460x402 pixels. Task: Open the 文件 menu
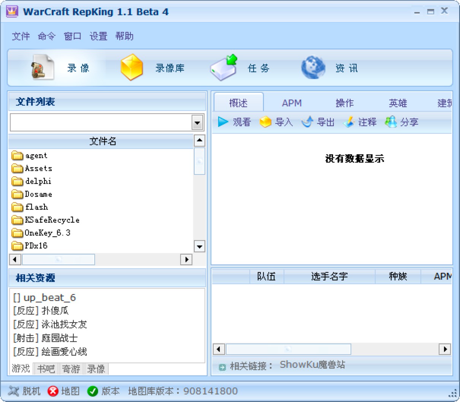click(x=21, y=36)
